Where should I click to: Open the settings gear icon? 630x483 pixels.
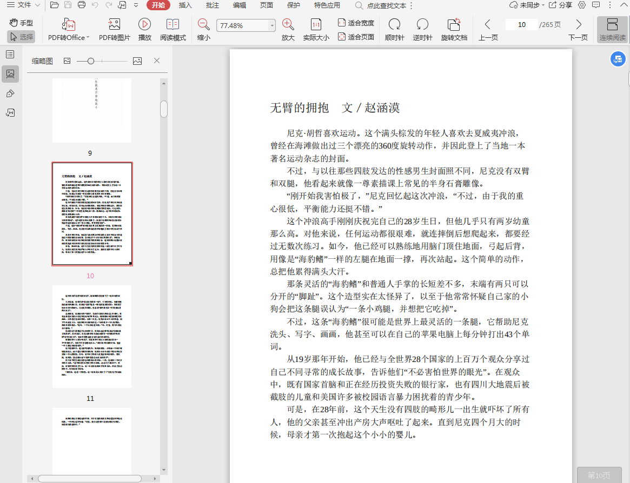pyautogui.click(x=582, y=5)
